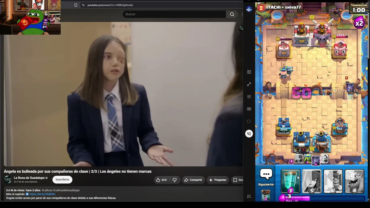
Task: Open the La Rosa de Guadalupe channel name
Action: (x=29, y=178)
